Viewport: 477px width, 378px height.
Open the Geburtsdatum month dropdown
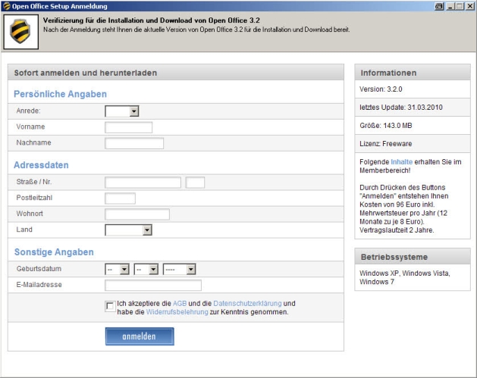click(146, 269)
